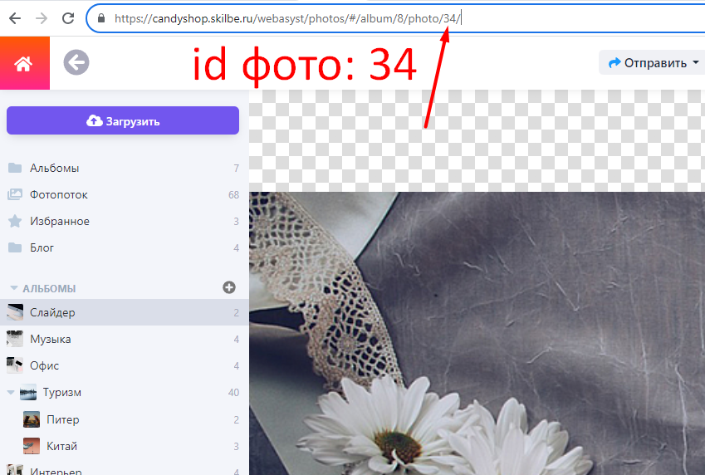Open Фотопоток in sidebar
Image resolution: width=705 pixels, height=475 pixels.
(x=58, y=194)
